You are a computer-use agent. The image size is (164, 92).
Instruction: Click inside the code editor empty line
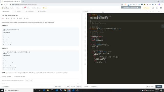coord(126,21)
